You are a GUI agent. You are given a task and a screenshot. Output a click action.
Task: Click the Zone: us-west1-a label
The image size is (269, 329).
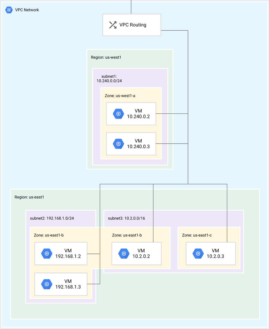click(120, 96)
